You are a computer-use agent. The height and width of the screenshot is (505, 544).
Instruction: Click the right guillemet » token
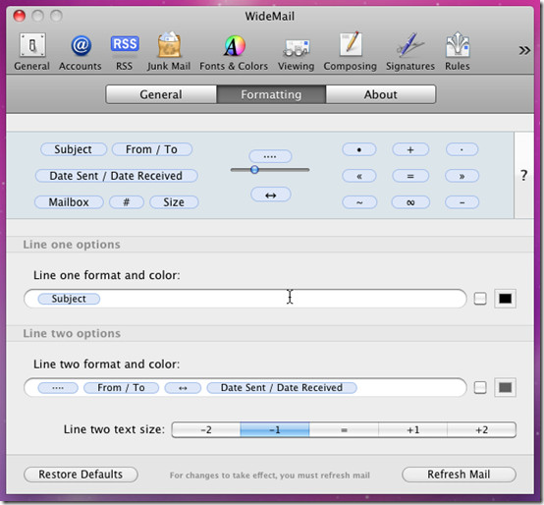pyautogui.click(x=462, y=176)
